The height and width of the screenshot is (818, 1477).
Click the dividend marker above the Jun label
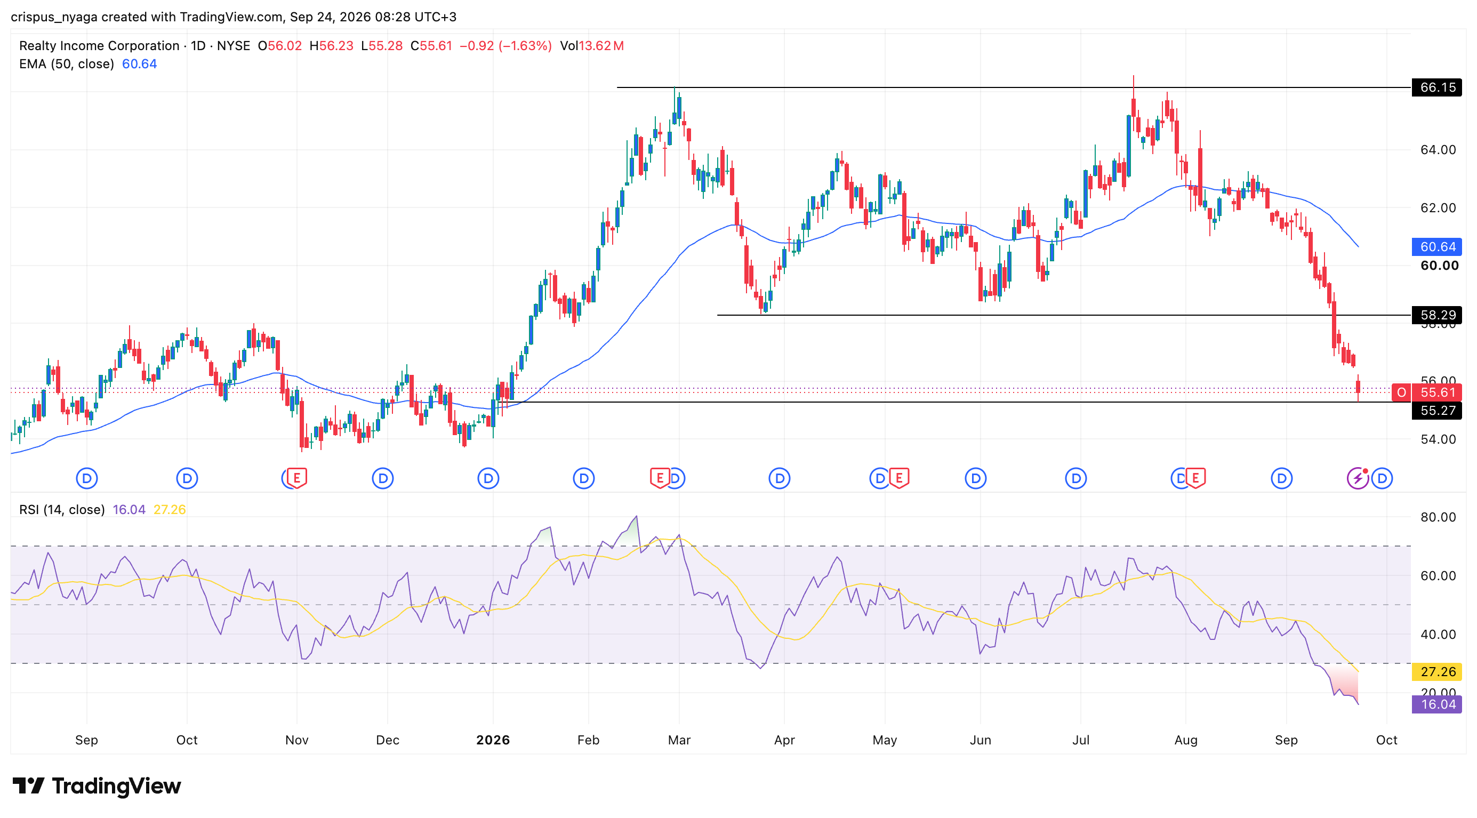(x=975, y=478)
